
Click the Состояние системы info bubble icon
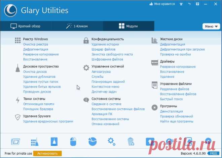[86, 100]
